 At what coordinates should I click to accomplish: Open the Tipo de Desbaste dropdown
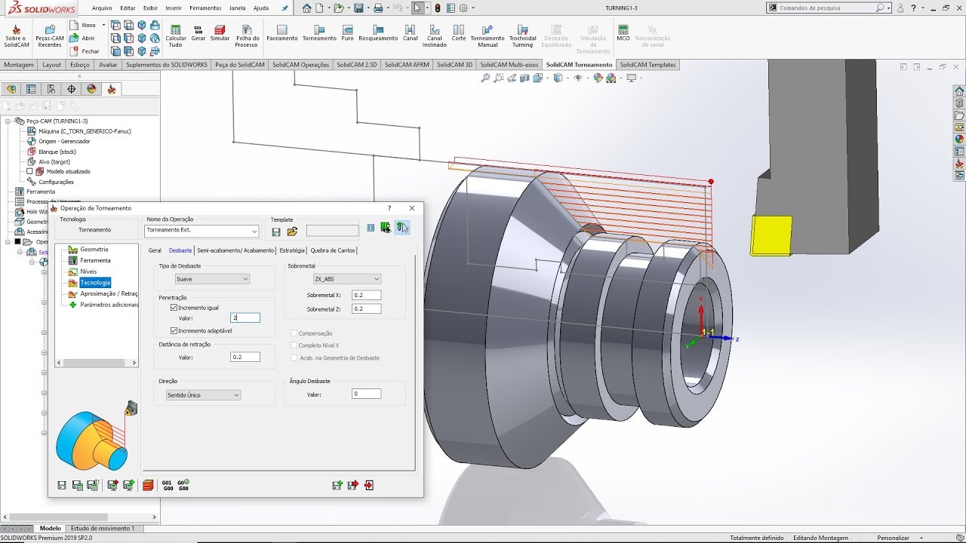pyautogui.click(x=211, y=279)
